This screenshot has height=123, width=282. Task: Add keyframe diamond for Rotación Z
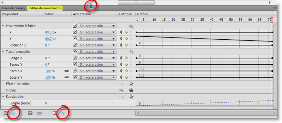point(126,45)
